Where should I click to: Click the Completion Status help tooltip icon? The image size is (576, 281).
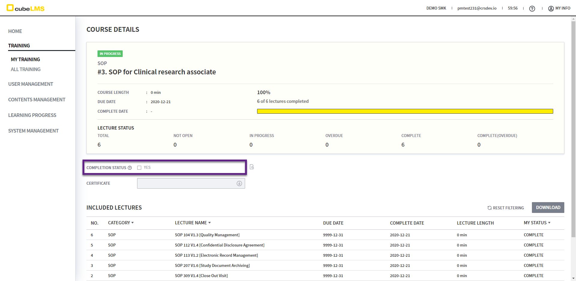point(130,168)
